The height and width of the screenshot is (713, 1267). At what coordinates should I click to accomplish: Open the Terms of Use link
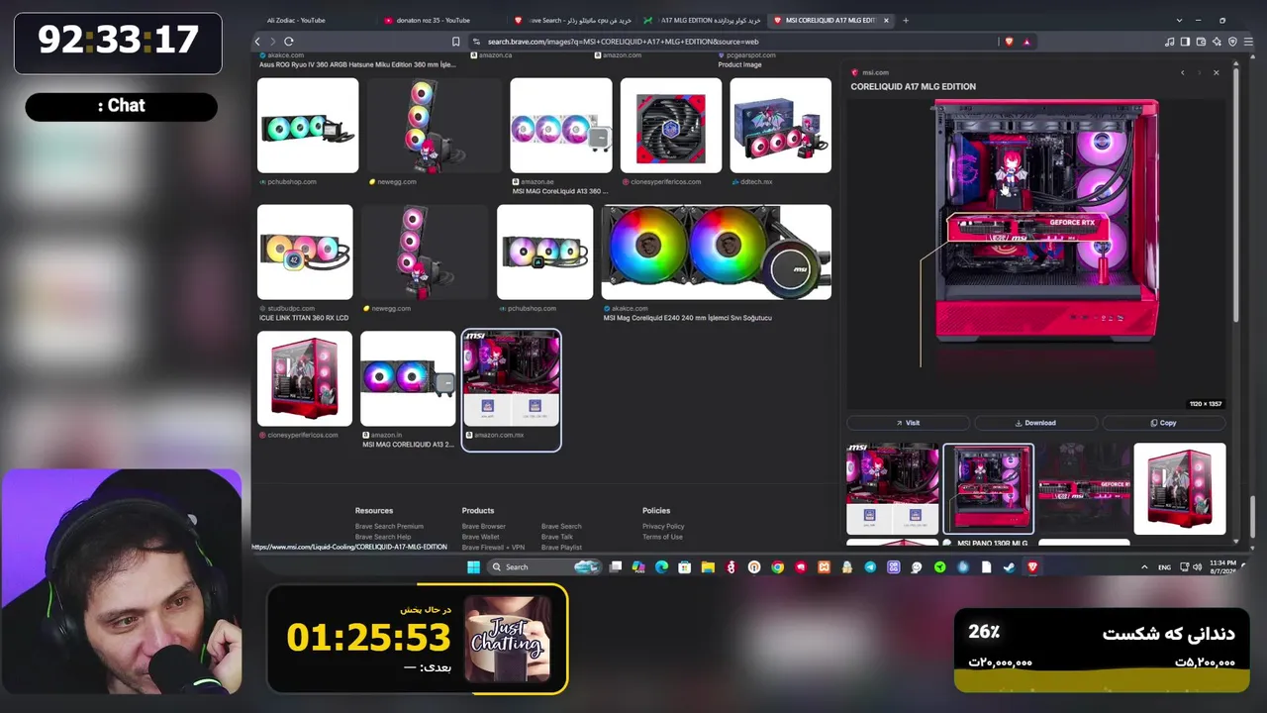662,537
